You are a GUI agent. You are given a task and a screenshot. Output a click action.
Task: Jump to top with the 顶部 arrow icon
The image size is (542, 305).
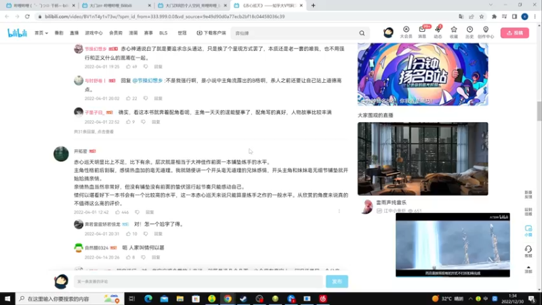click(528, 269)
